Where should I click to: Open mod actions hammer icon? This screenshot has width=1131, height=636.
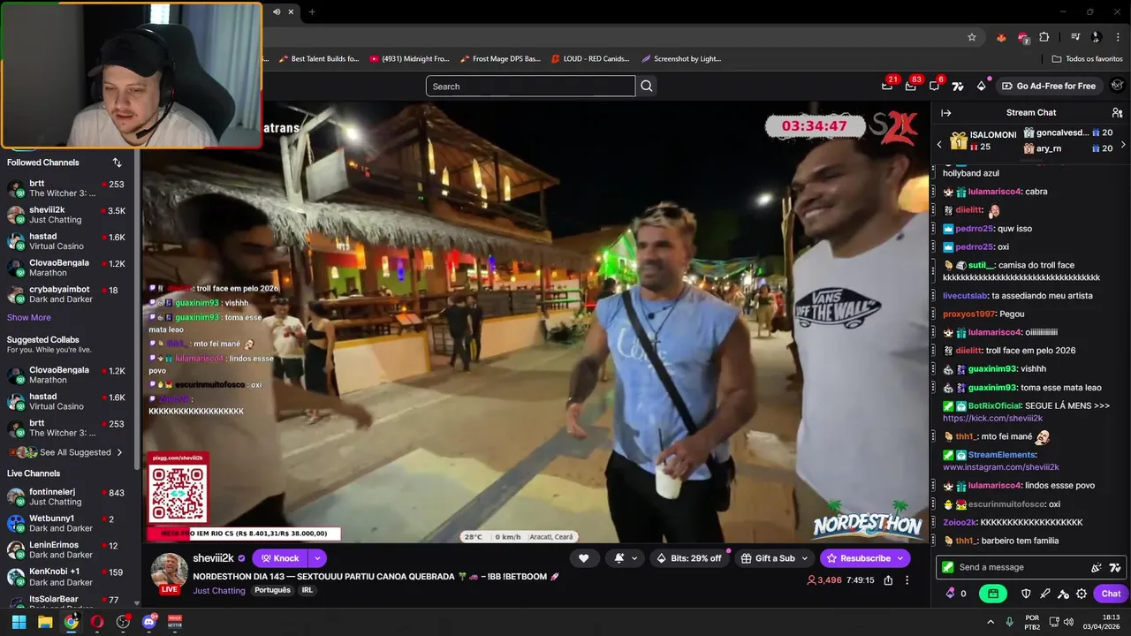click(x=1063, y=594)
